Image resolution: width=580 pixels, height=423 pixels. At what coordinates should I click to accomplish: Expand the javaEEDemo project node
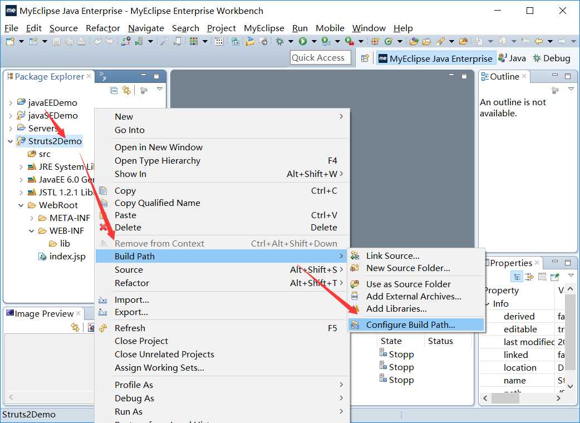tap(11, 103)
